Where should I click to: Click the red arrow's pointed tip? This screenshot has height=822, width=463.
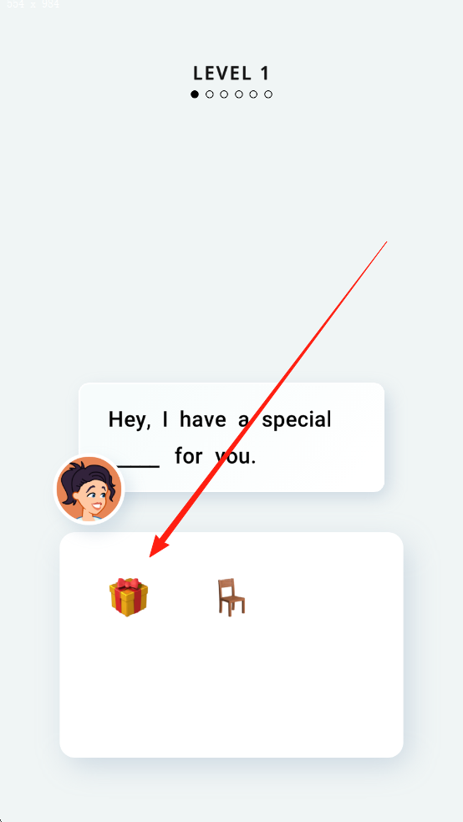[x=151, y=556]
